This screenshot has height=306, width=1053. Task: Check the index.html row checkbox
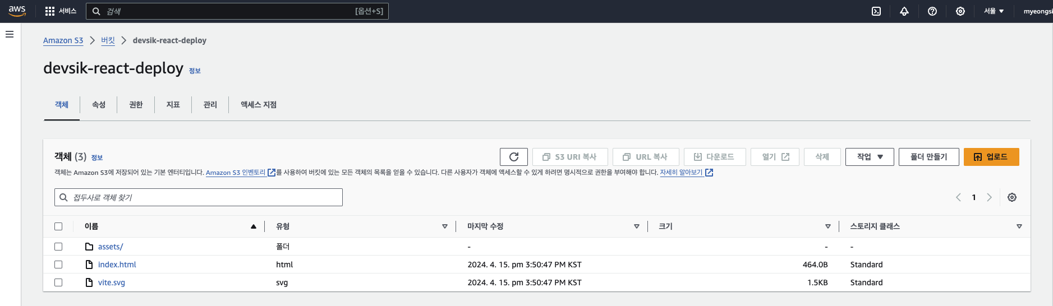(x=58, y=265)
